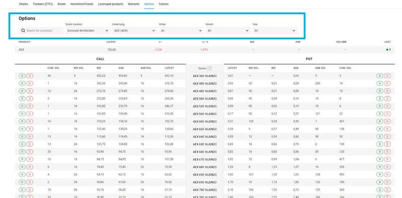Open the AEX 400 16JUN23 series
This screenshot has width=402, height=198.
[205, 83]
